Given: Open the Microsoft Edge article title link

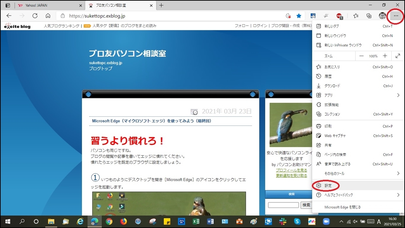Looking at the screenshot, I should [152, 121].
